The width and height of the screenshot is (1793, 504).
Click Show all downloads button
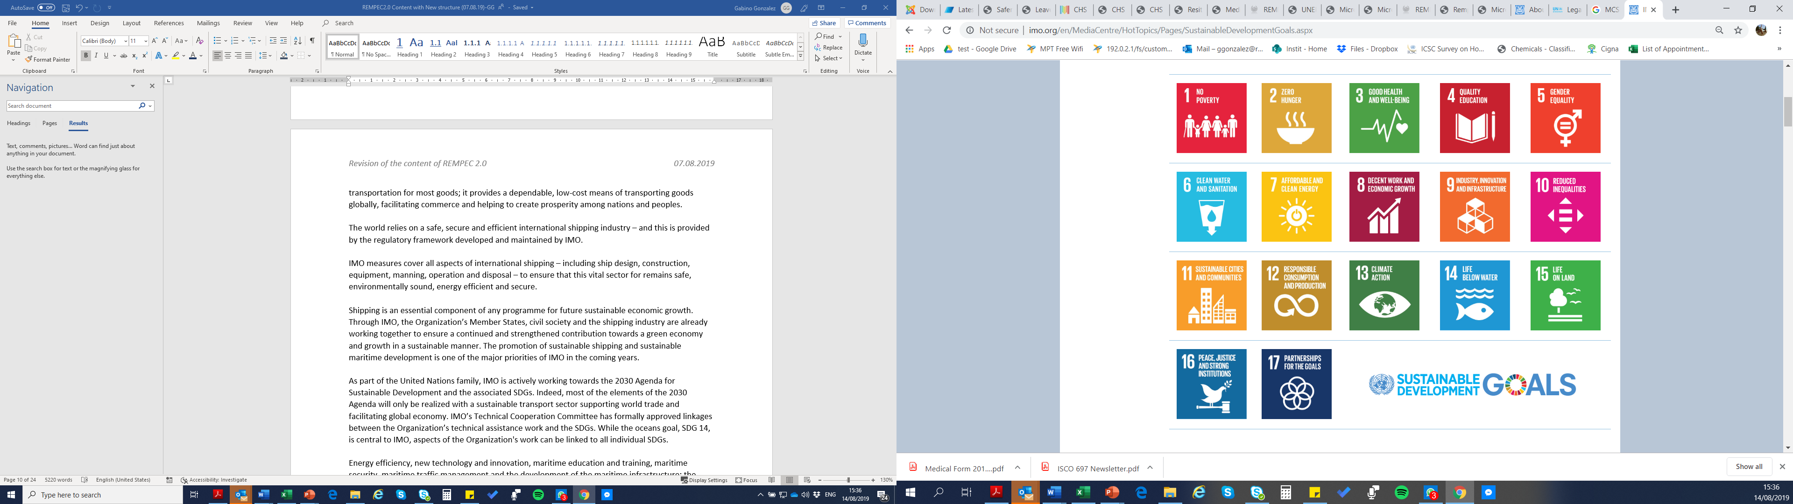(x=1749, y=467)
